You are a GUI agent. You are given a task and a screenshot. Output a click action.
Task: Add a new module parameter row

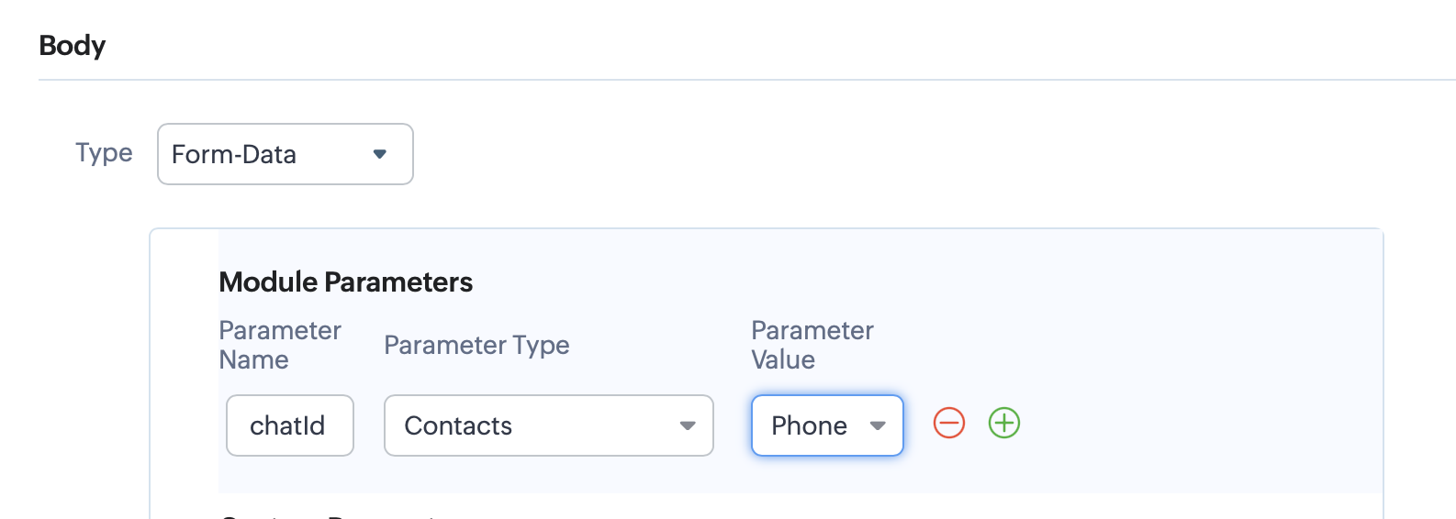click(1004, 424)
